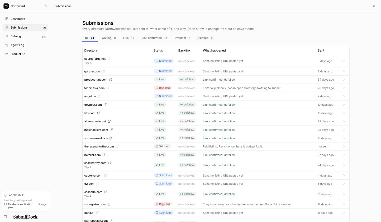Click the Catalog list icon

coord(7,36)
